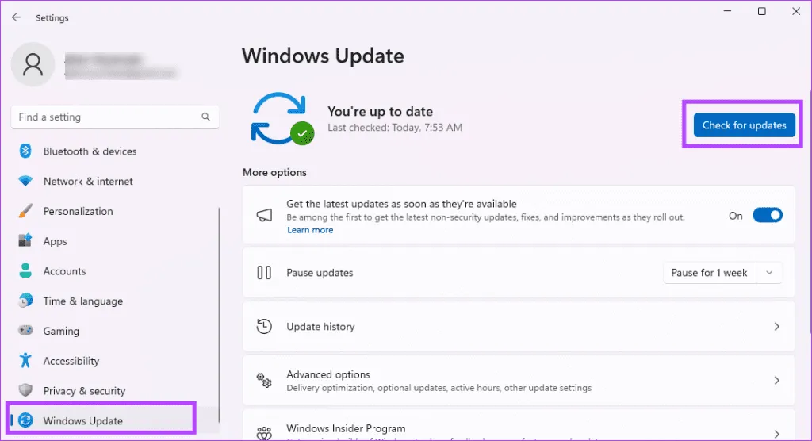The width and height of the screenshot is (812, 441).
Task: Select the Apps sidebar icon
Action: pyautogui.click(x=25, y=241)
